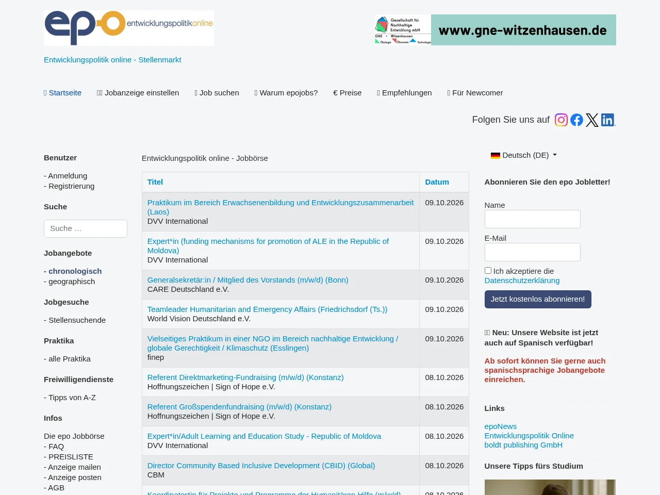The width and height of the screenshot is (660, 495).
Task: Focus the Suche search field
Action: 86,228
